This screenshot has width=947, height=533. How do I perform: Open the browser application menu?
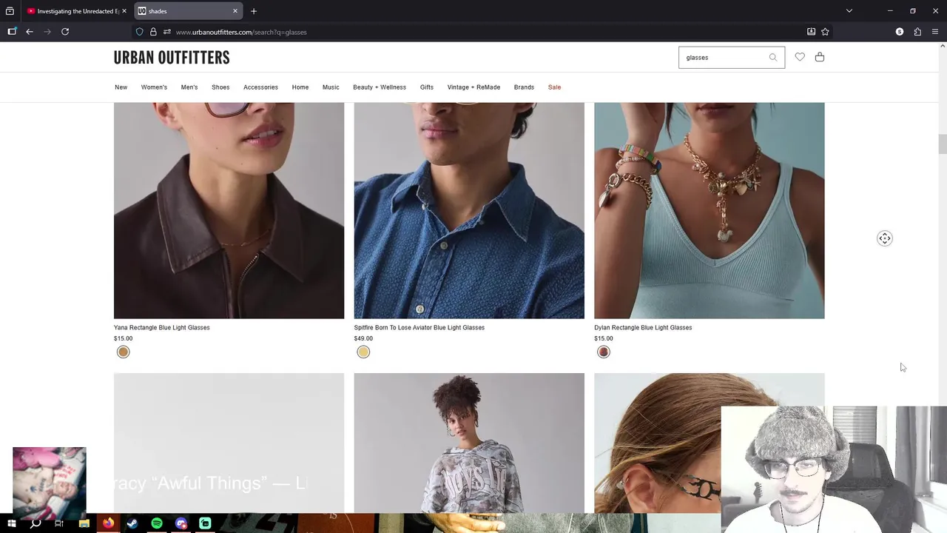[935, 32]
